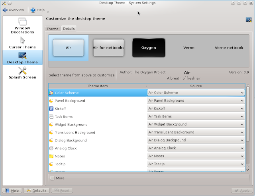Open the Air Panel Background dropdown
255x196 pixels.
(196, 100)
